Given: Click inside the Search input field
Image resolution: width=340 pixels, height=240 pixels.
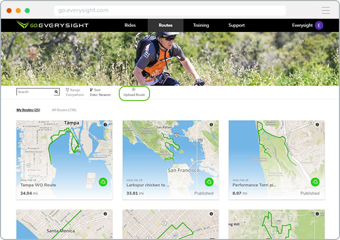Looking at the screenshot, I should pos(35,92).
